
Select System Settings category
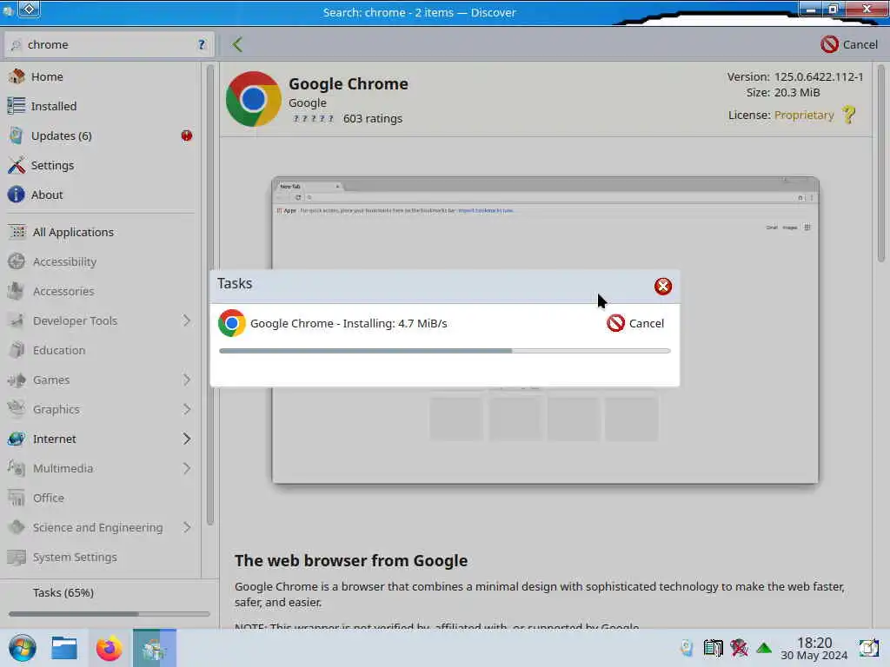[x=101, y=557]
